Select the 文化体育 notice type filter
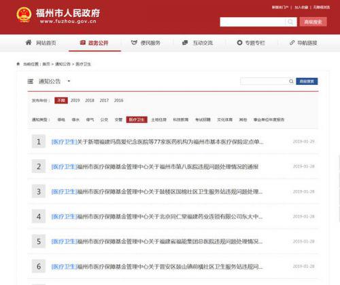 [224, 119]
